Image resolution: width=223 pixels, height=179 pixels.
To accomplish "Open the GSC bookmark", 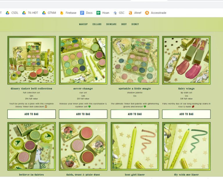I will click(x=119, y=13).
